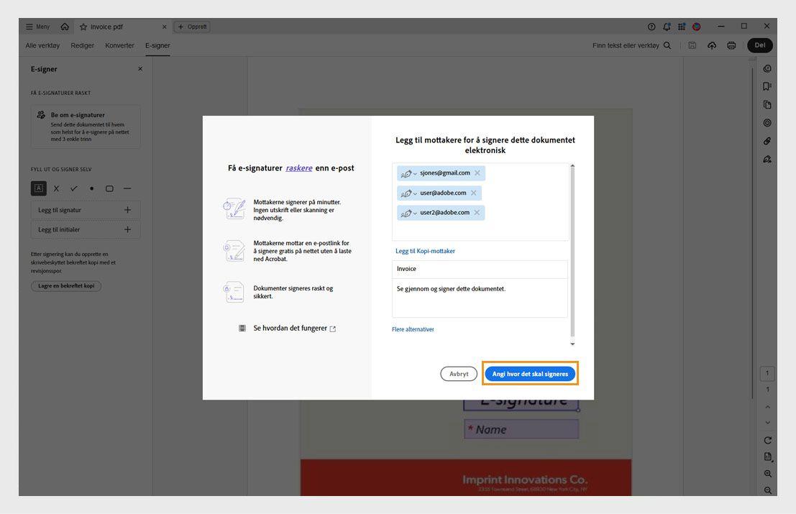Screen dimensions: 796x514
Task: Go to next page with down arrow
Action: pos(767,423)
